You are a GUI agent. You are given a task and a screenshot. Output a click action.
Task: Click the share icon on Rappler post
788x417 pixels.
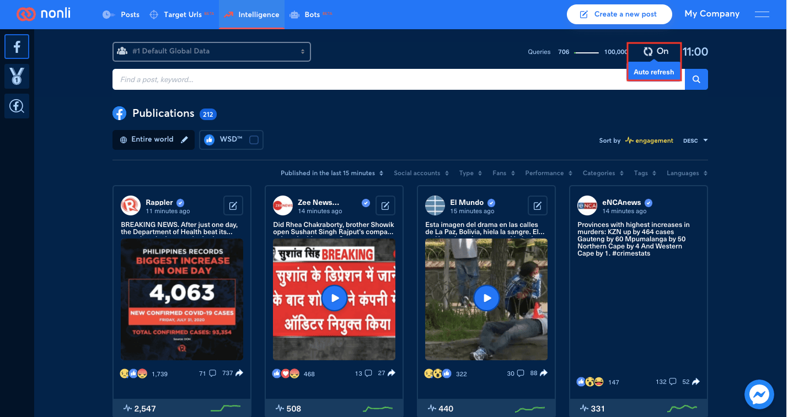click(239, 373)
